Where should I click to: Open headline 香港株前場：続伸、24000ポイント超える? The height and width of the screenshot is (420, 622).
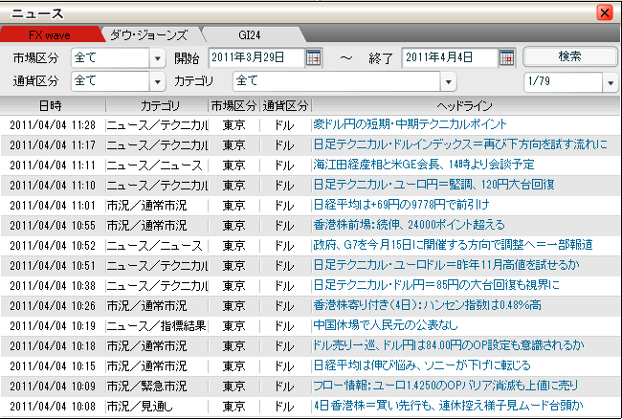pos(409,225)
